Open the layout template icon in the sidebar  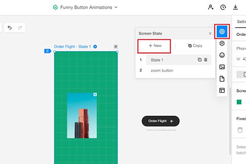pos(222,91)
